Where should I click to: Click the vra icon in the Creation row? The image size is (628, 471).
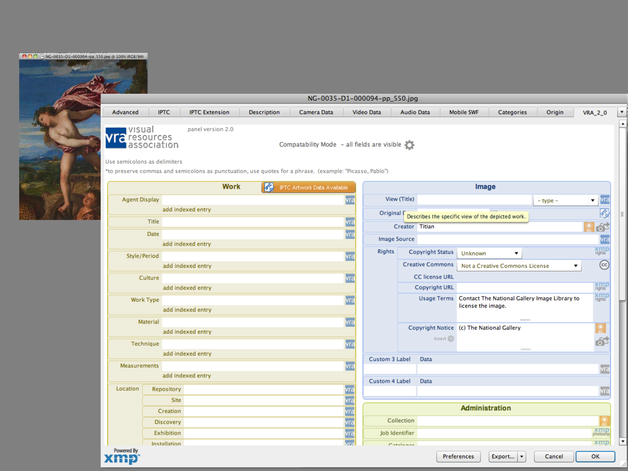350,411
